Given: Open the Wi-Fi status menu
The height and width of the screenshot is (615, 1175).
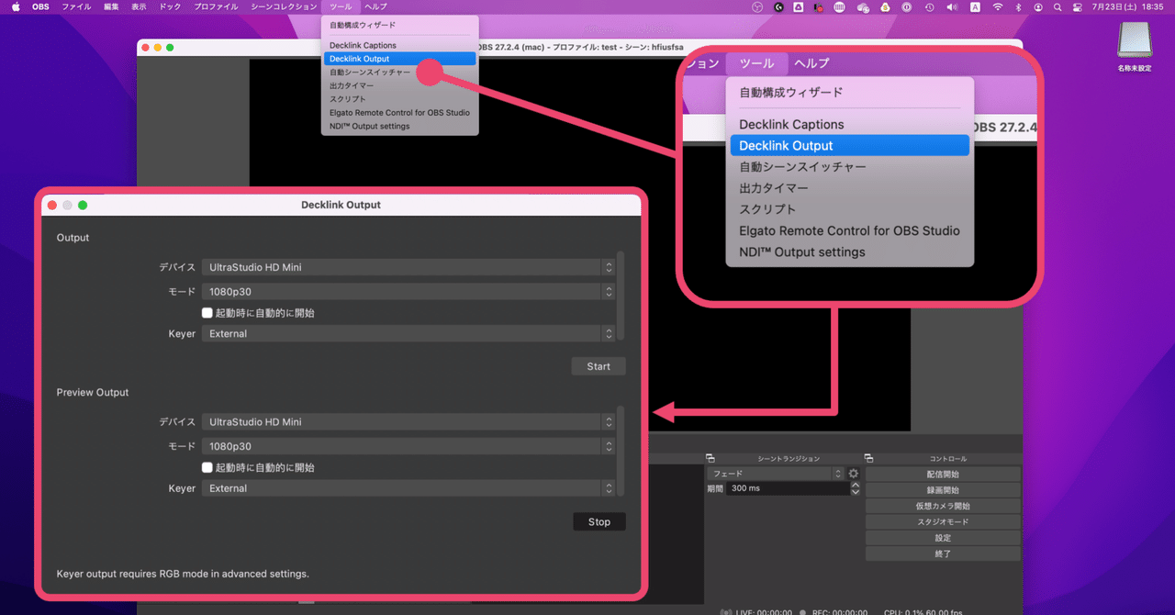Looking at the screenshot, I should tap(998, 6).
